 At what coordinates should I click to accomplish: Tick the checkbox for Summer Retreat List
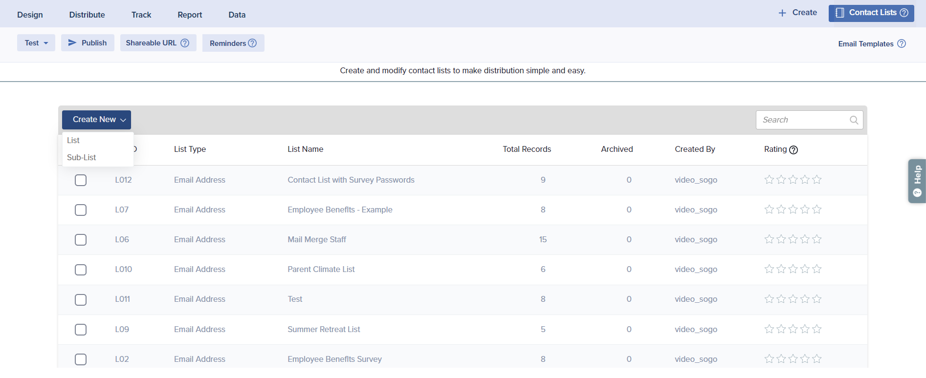81,330
